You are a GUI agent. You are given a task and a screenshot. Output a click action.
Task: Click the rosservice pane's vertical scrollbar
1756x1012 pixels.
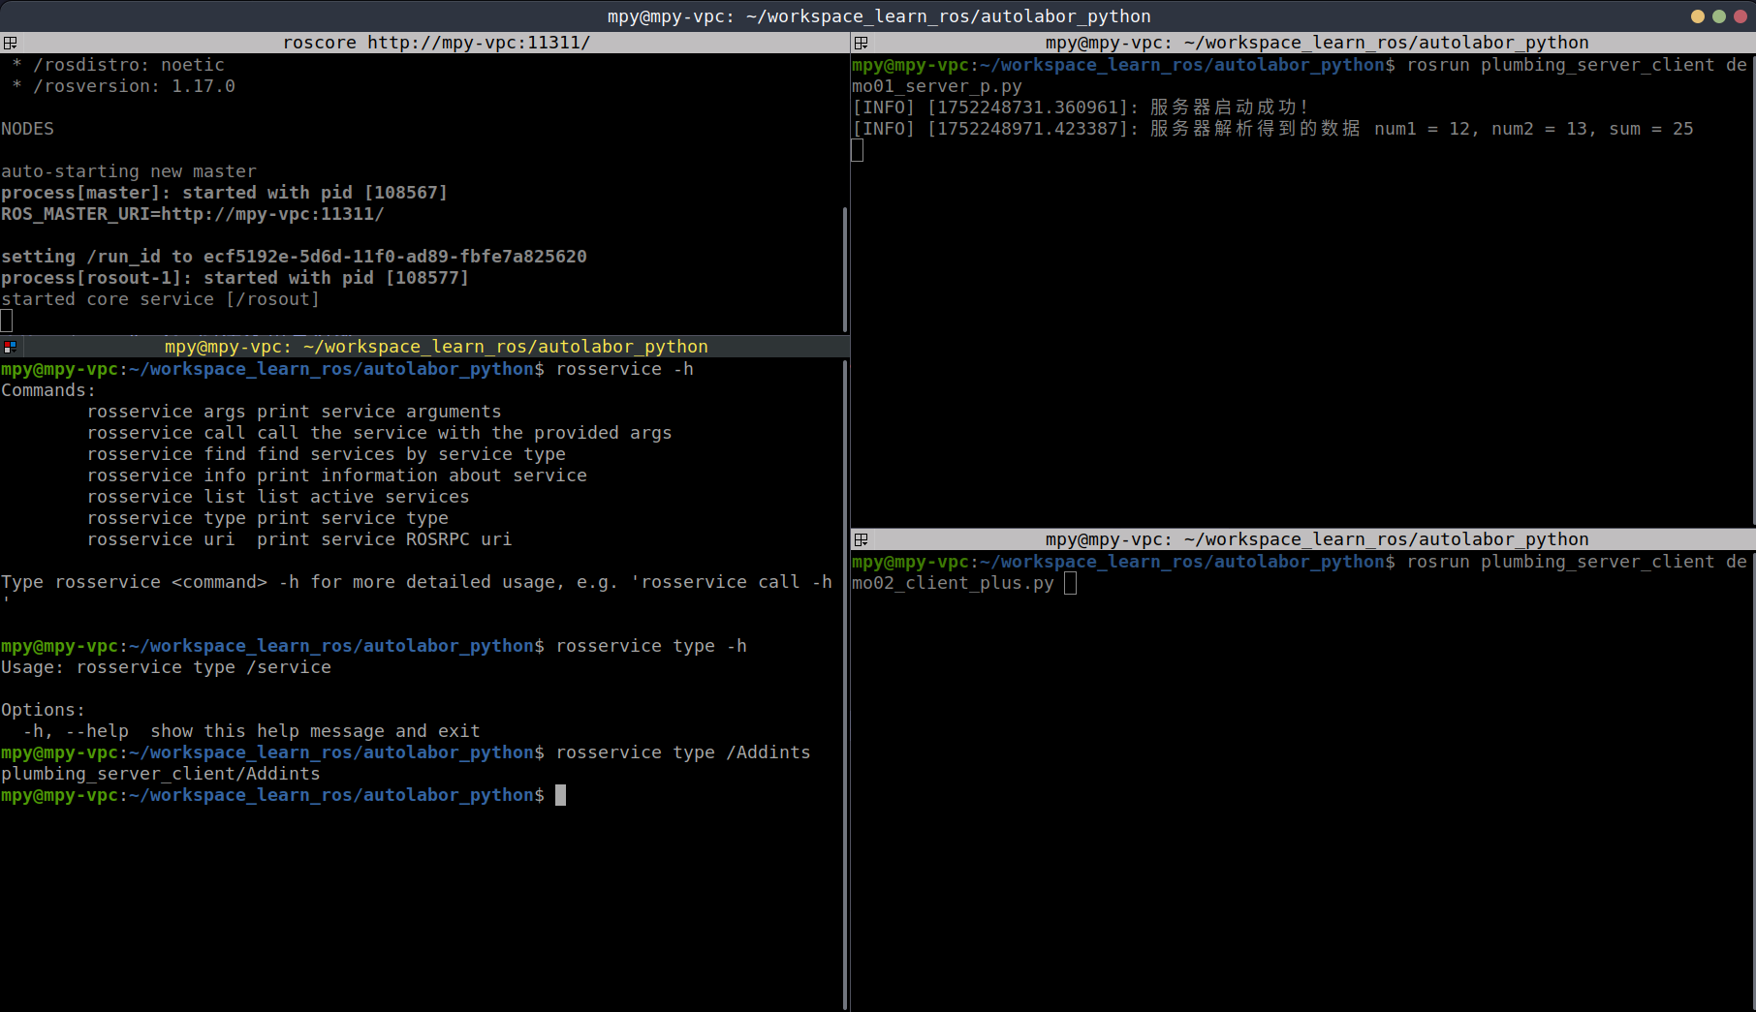[845, 678]
